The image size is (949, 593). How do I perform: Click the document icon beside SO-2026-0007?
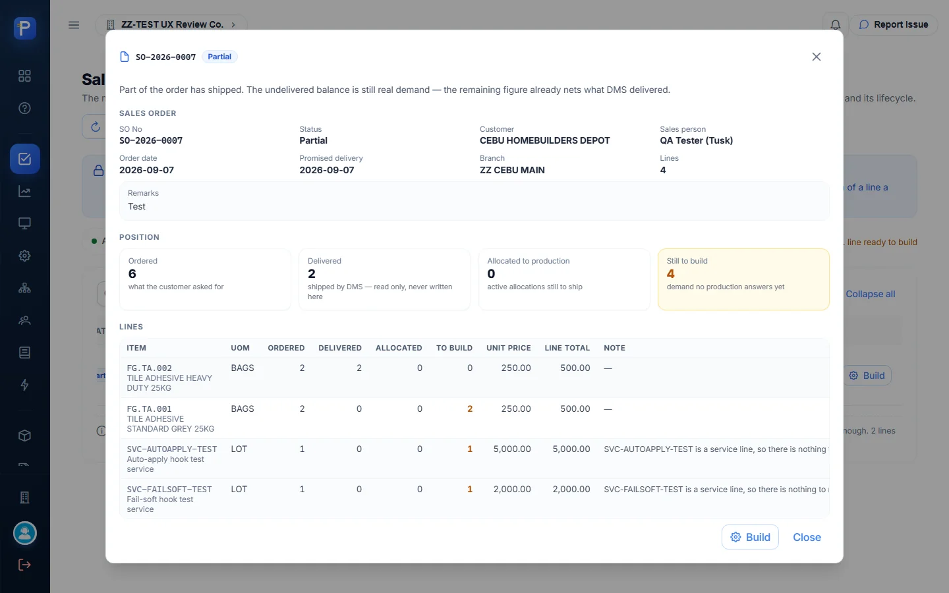click(125, 57)
